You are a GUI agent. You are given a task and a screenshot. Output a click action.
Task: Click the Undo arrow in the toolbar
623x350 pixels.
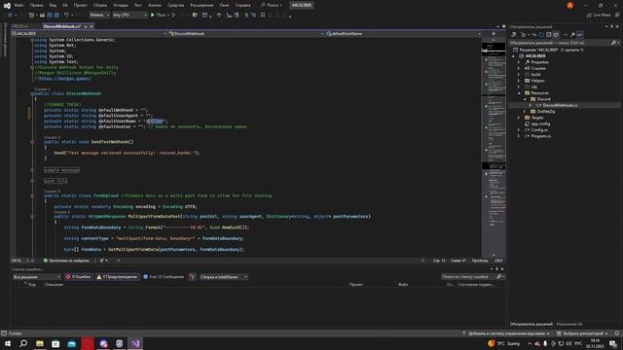[x=66, y=16]
